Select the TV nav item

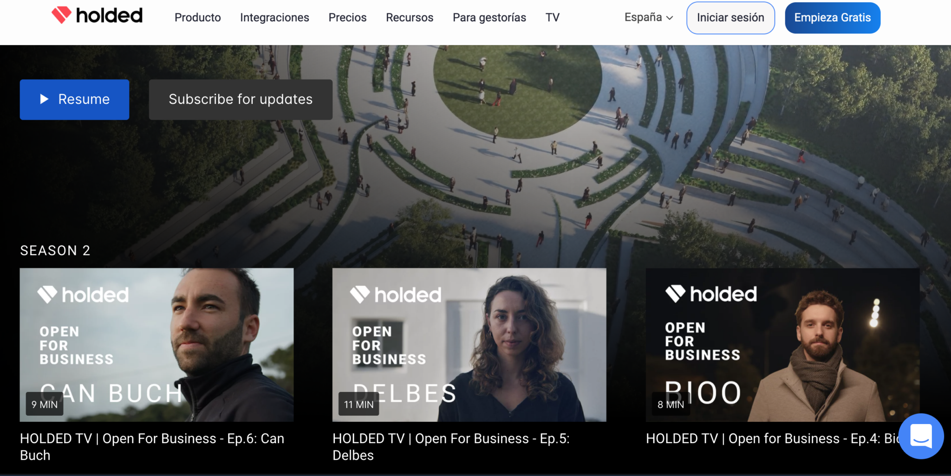[x=553, y=18]
